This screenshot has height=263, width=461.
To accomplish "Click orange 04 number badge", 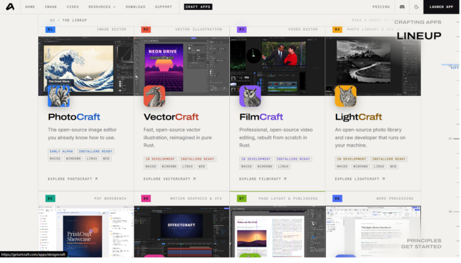I will tap(337, 30).
